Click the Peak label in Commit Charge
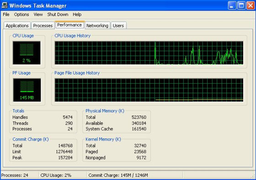 [x=17, y=158]
